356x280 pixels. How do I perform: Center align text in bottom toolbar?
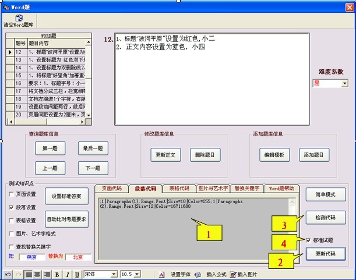37,275
